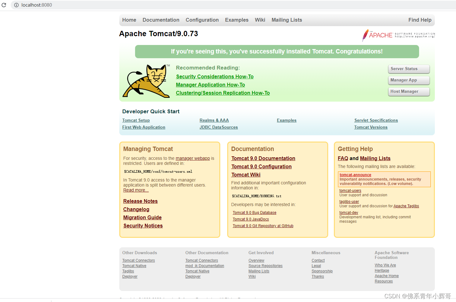Open the Documentation menu item in top nav
This screenshot has height=302, width=456.
click(161, 20)
